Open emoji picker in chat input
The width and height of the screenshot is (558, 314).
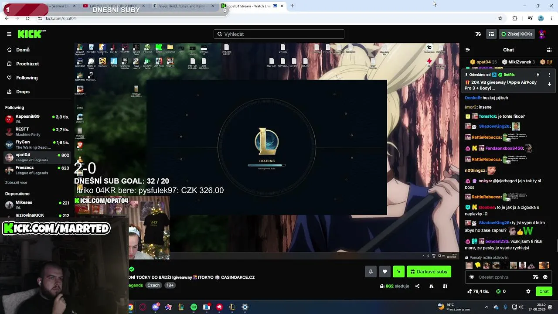tap(545, 277)
